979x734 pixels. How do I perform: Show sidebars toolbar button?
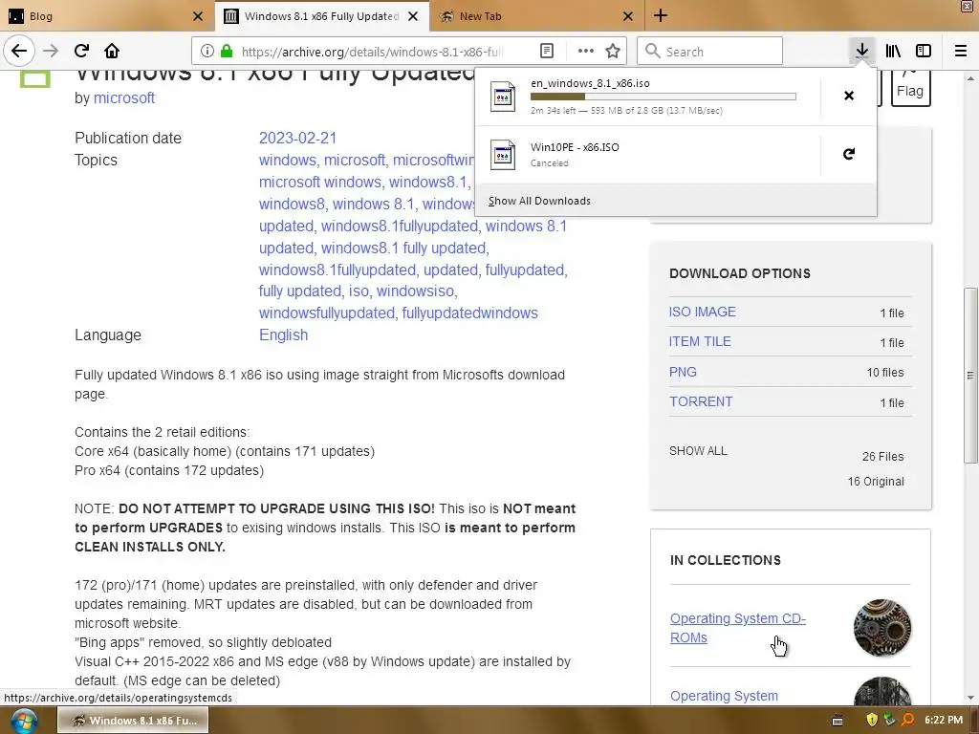(x=924, y=51)
